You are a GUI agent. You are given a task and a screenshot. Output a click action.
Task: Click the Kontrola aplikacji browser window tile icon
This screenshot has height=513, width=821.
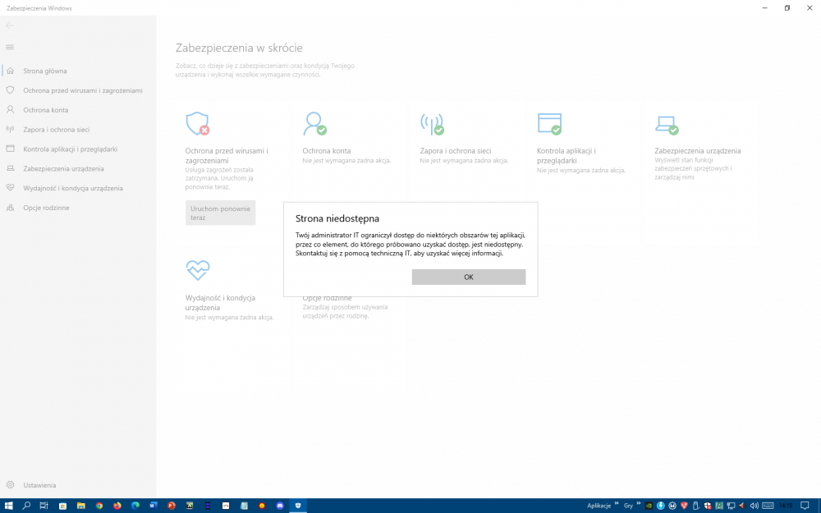(x=549, y=123)
